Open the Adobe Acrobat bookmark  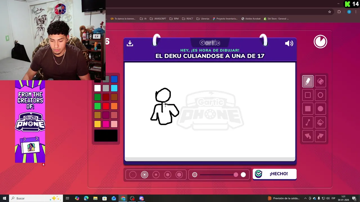pos(251,19)
